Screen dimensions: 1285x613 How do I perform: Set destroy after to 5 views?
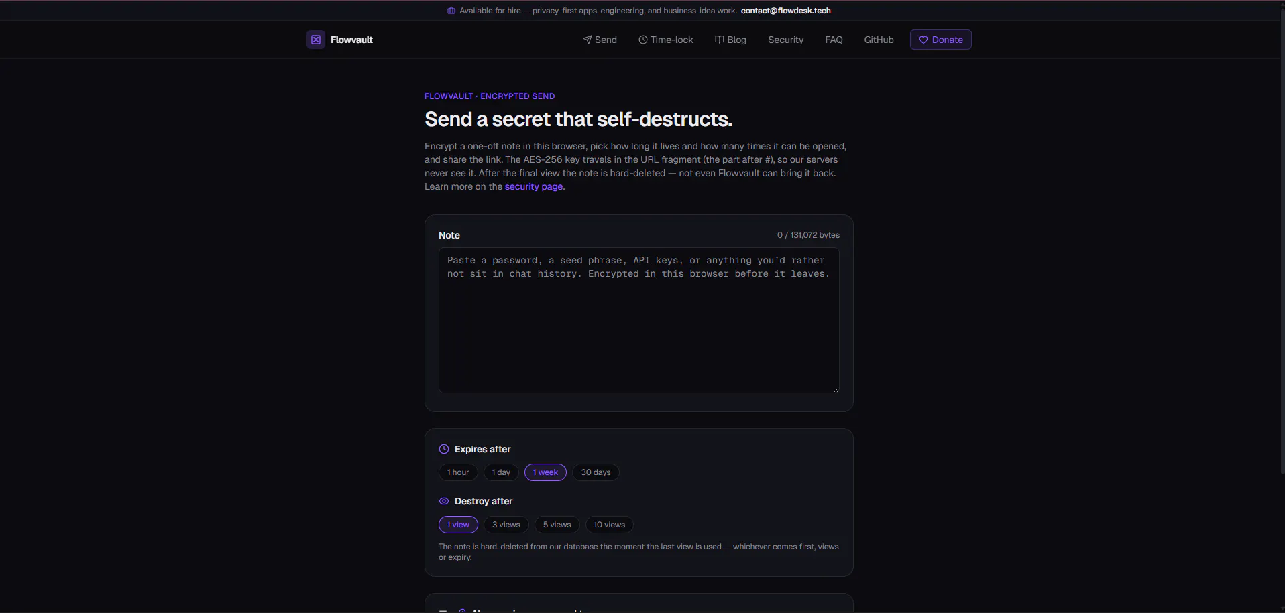click(x=557, y=525)
